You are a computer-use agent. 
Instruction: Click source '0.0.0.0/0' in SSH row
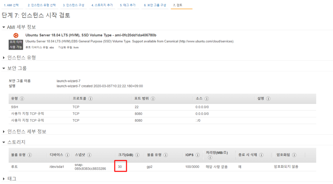click(x=202, y=107)
